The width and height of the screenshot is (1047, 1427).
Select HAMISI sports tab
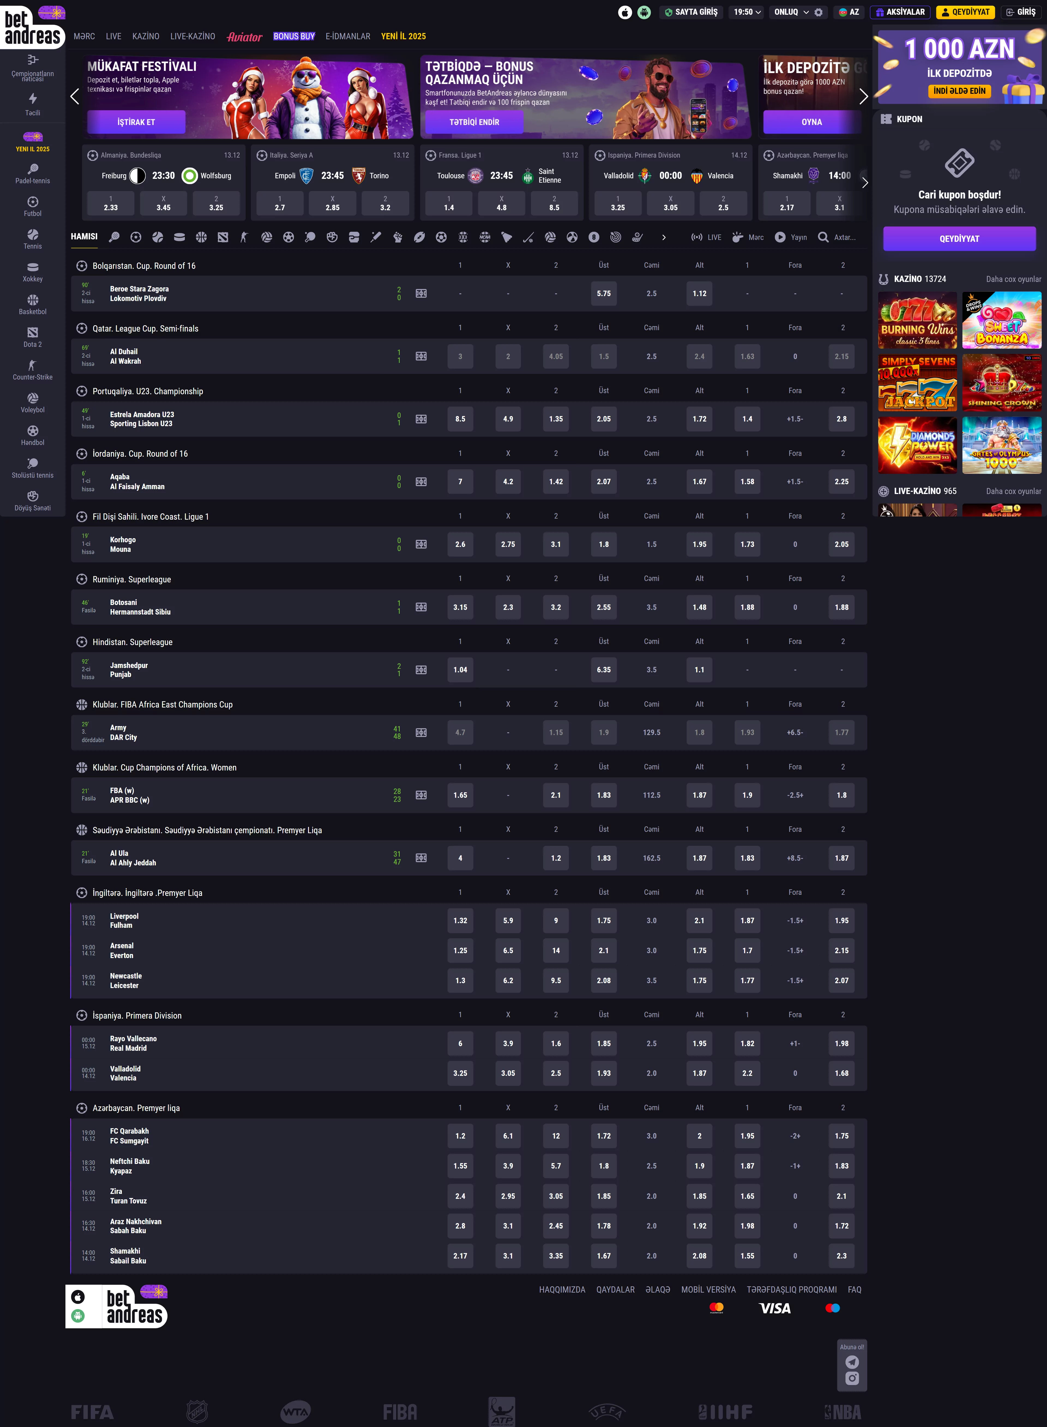[84, 236]
